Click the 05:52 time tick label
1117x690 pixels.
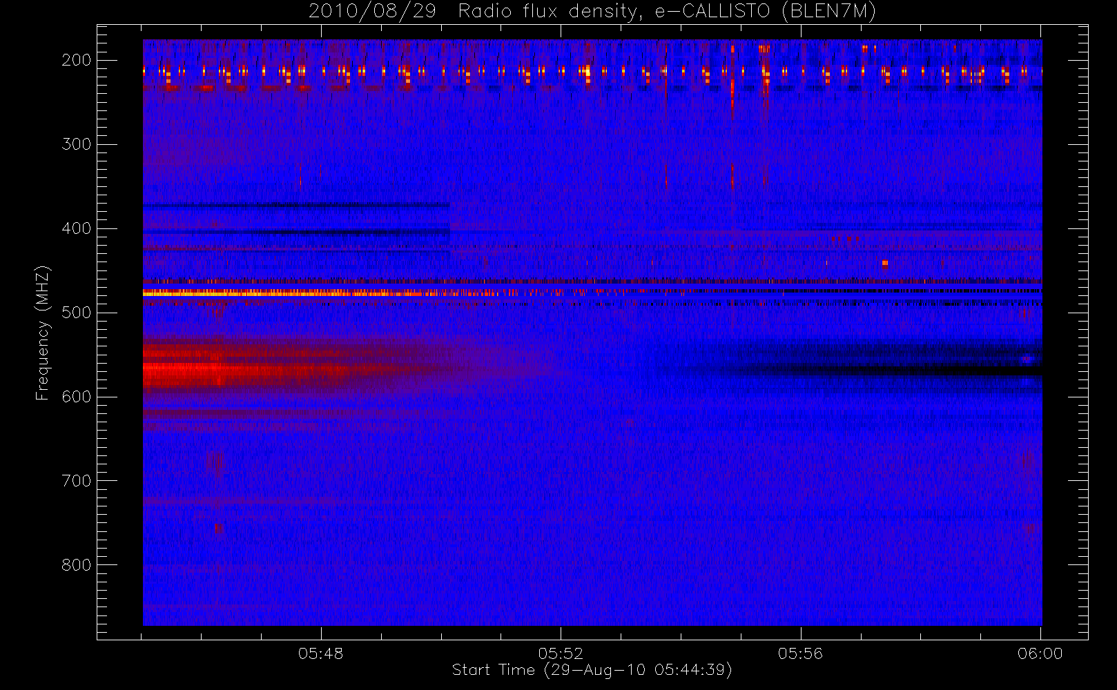[561, 653]
